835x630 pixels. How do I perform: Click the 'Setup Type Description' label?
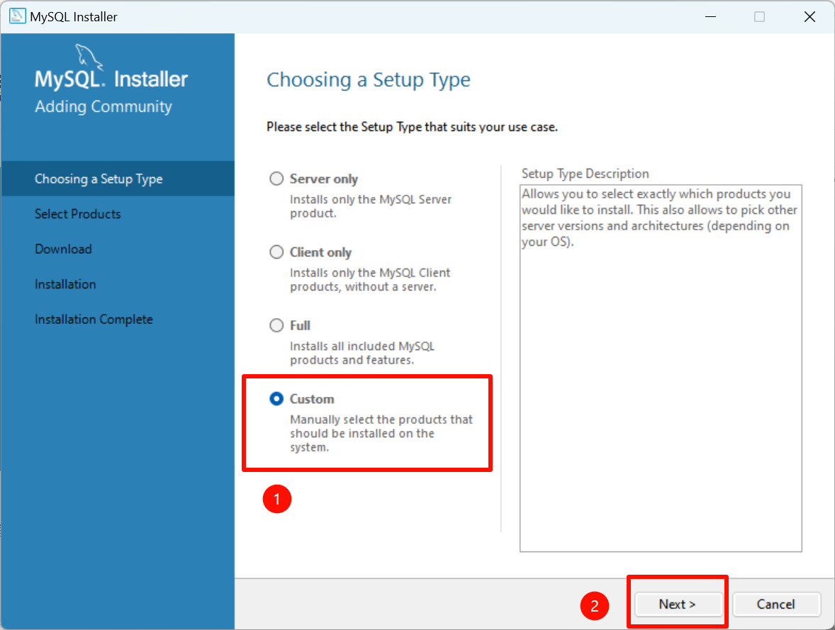(x=585, y=174)
